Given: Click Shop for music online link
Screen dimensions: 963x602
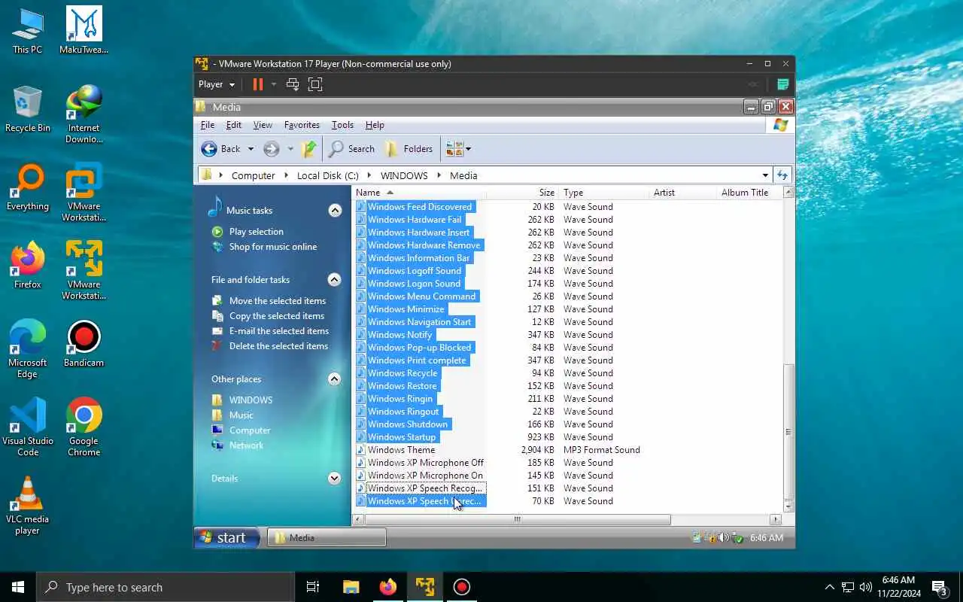Looking at the screenshot, I should (273, 247).
